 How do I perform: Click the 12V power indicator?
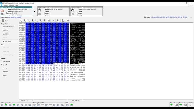[x=181, y=105]
